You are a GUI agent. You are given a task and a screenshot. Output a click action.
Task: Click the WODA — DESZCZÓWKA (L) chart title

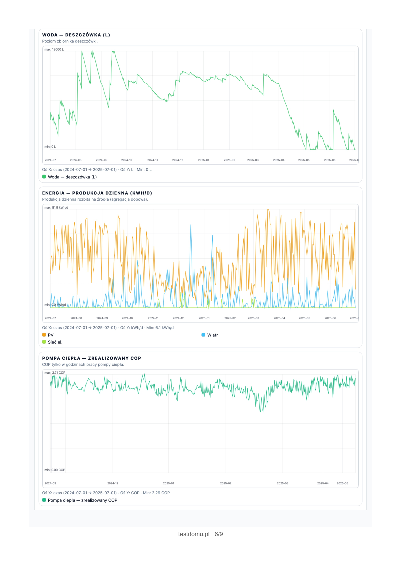[76, 35]
